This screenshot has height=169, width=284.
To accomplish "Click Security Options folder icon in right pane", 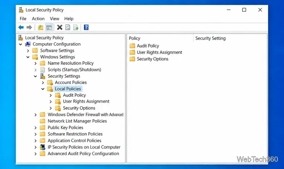I will pos(132,59).
